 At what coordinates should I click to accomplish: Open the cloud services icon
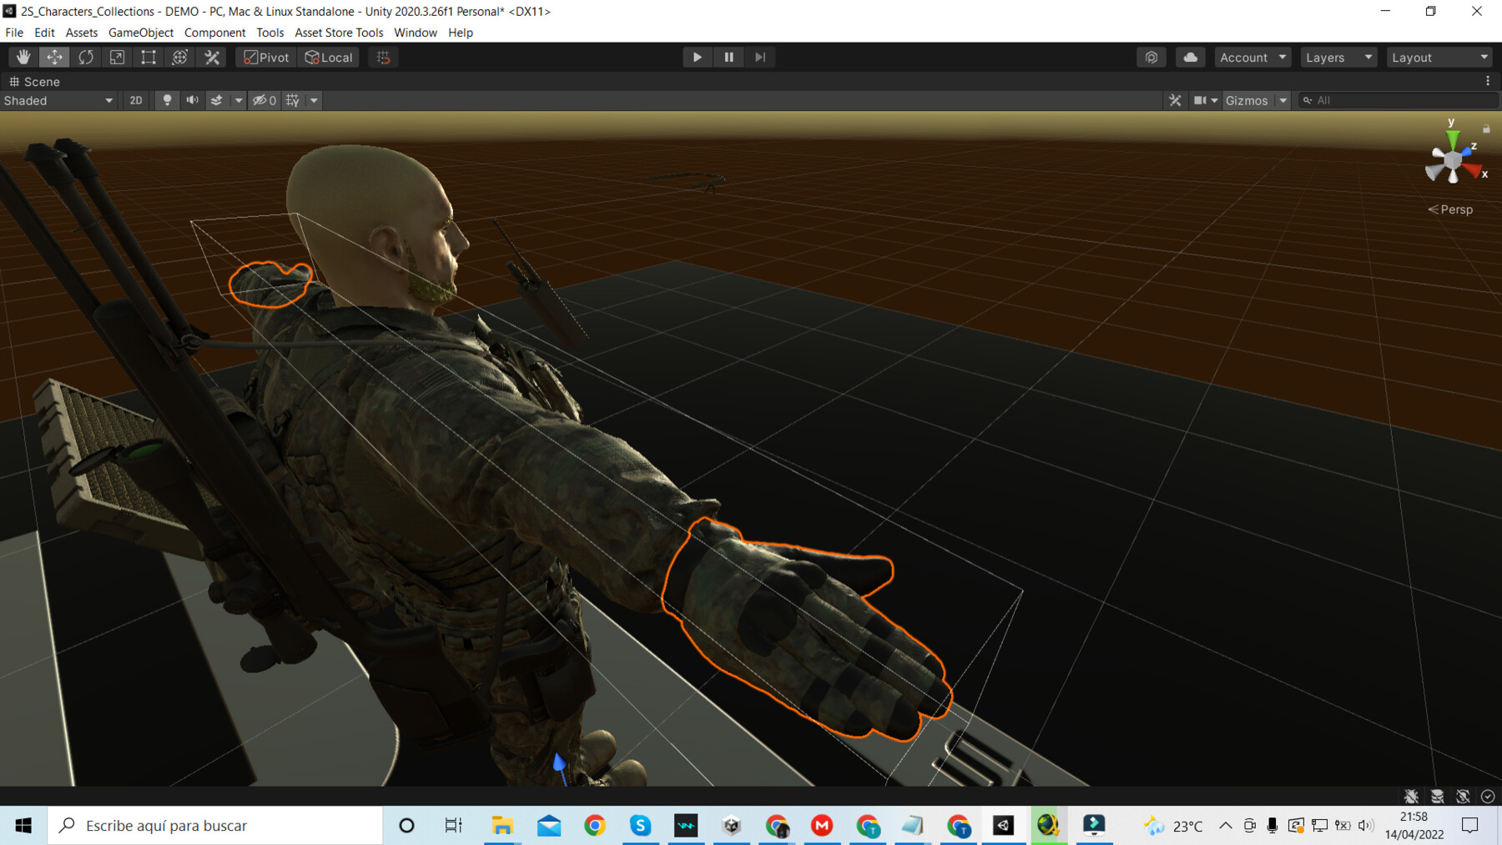tap(1191, 58)
